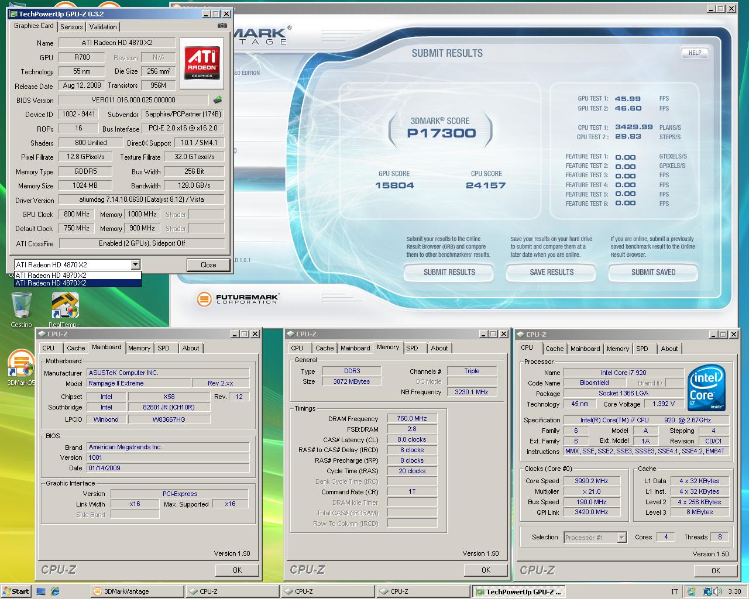Viewport: 749px width, 599px height.
Task: Open the About tab in CPU-Z processor window
Action: click(669, 349)
